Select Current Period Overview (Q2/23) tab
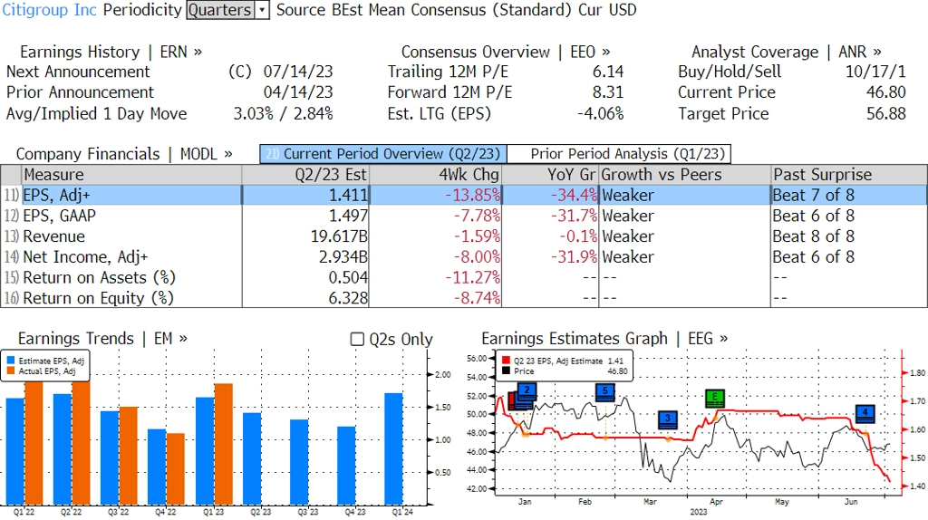 (383, 154)
